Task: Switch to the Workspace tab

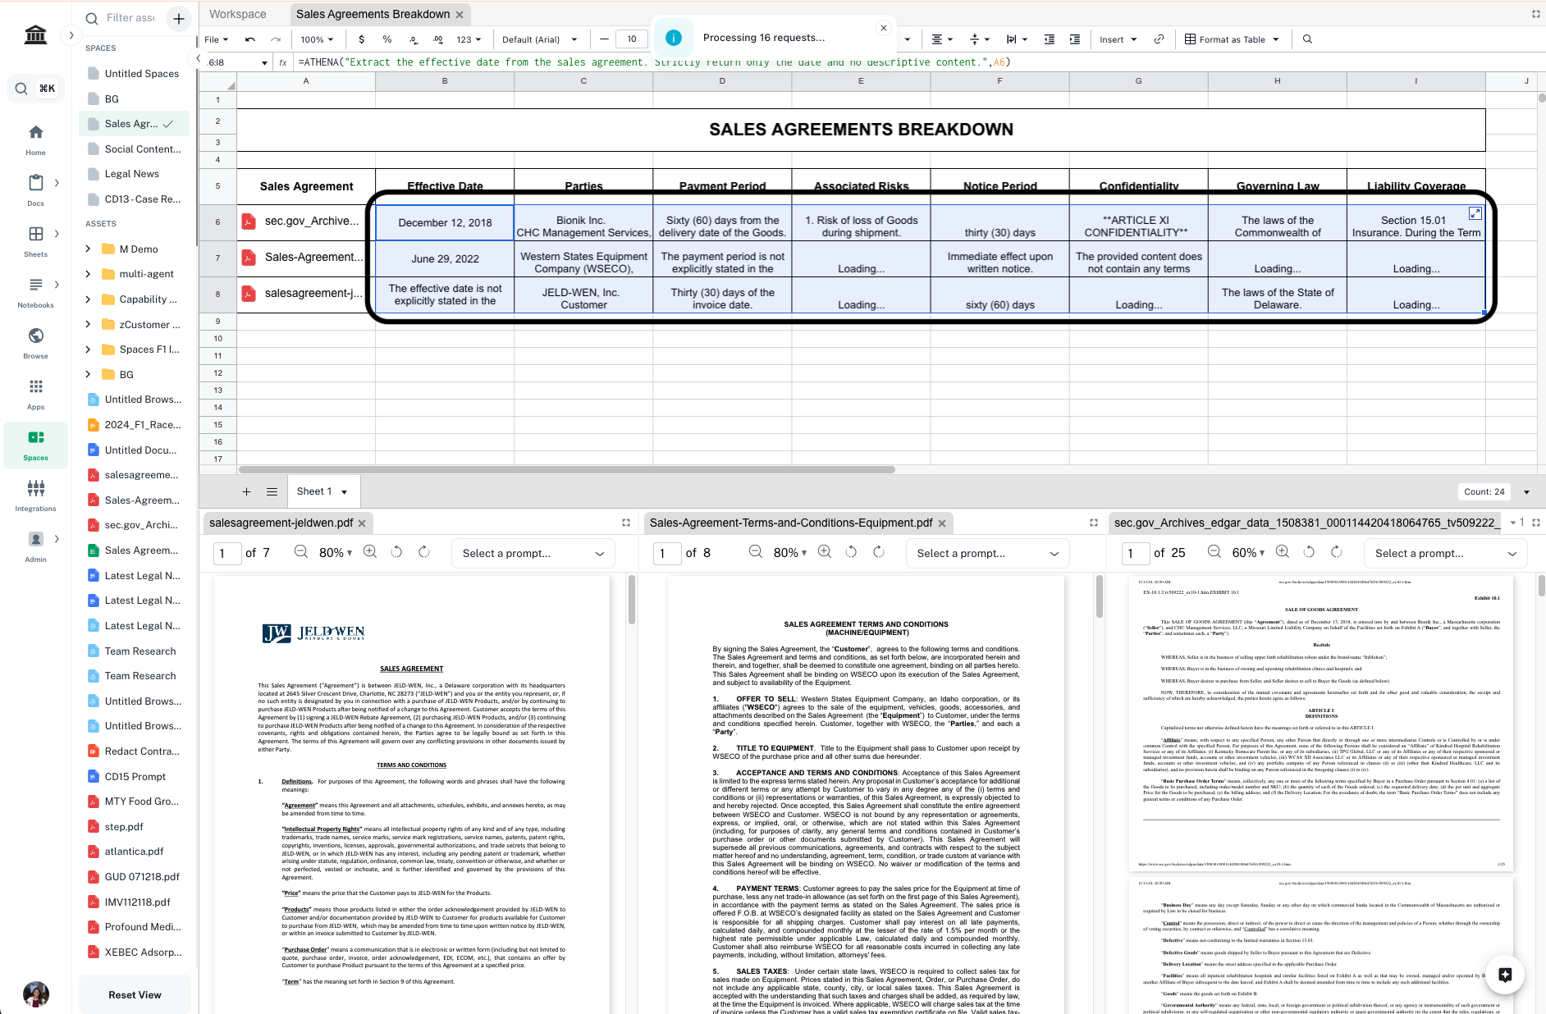Action: pyautogui.click(x=238, y=14)
